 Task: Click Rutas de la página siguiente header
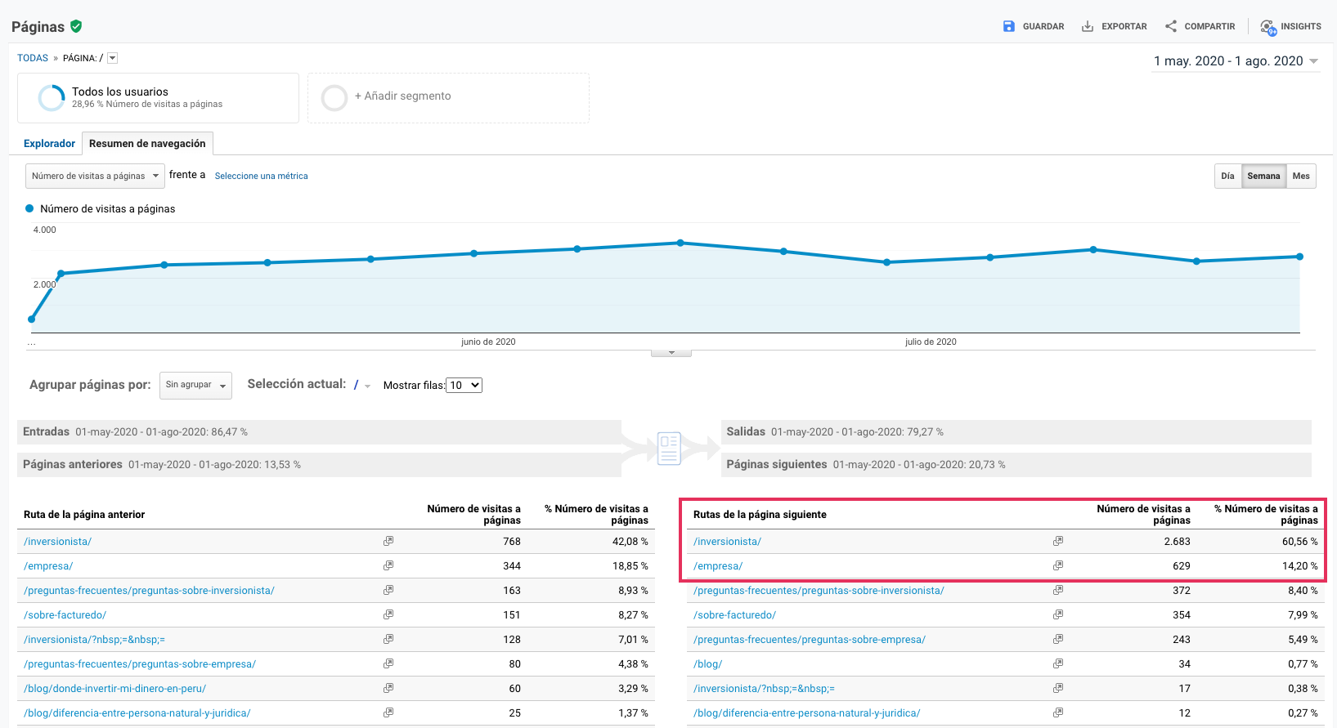pyautogui.click(x=760, y=514)
